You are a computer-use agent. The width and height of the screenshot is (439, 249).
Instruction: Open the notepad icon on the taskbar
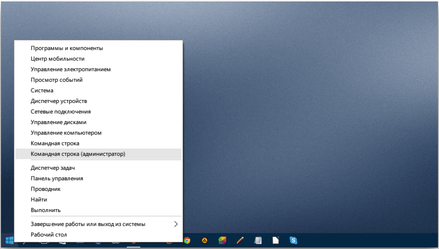click(258, 240)
